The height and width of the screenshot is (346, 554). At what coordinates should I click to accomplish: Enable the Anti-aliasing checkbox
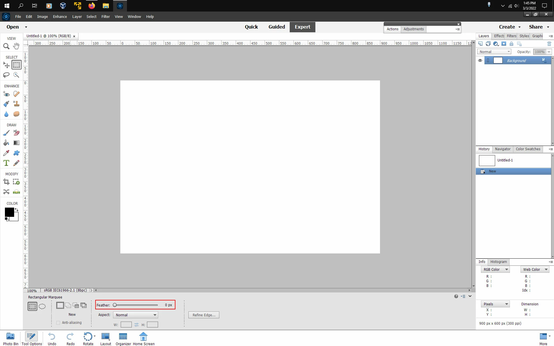pos(58,323)
